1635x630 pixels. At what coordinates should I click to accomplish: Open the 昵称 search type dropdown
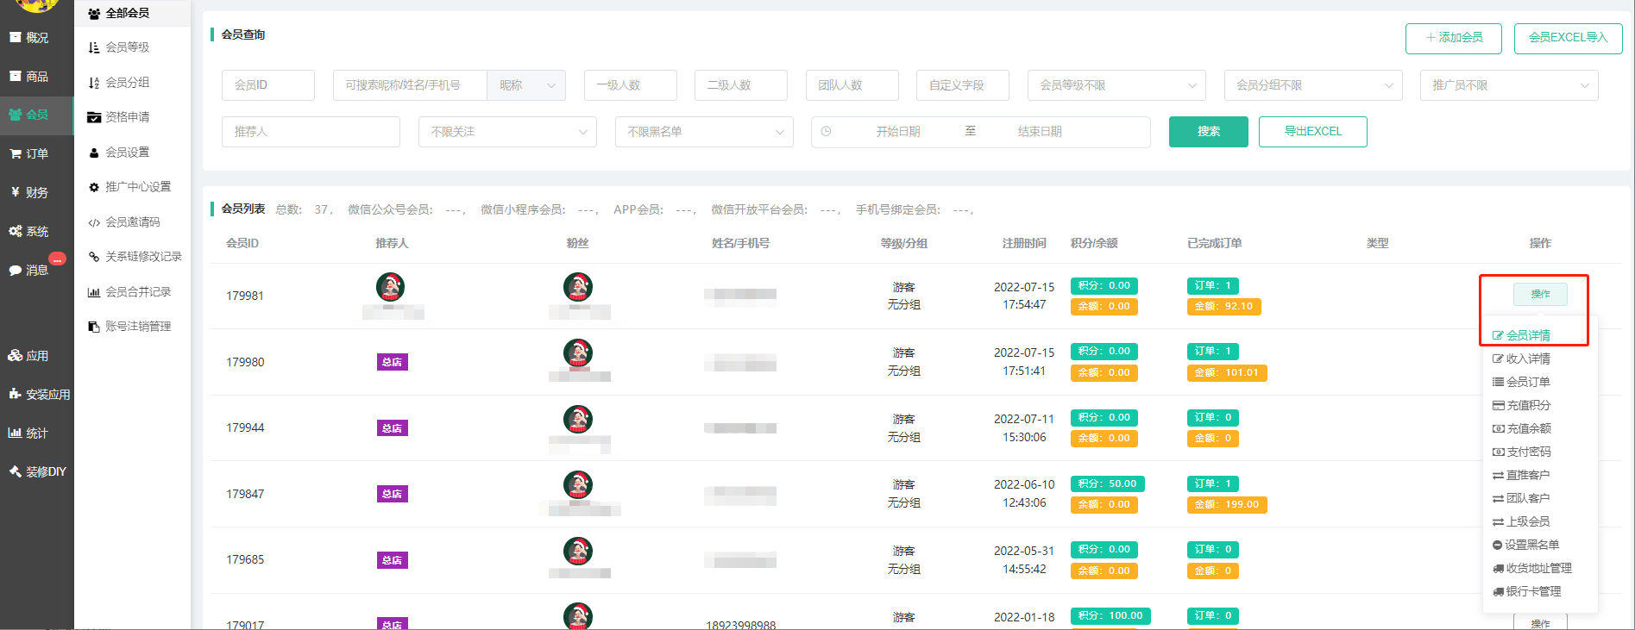[x=526, y=85]
